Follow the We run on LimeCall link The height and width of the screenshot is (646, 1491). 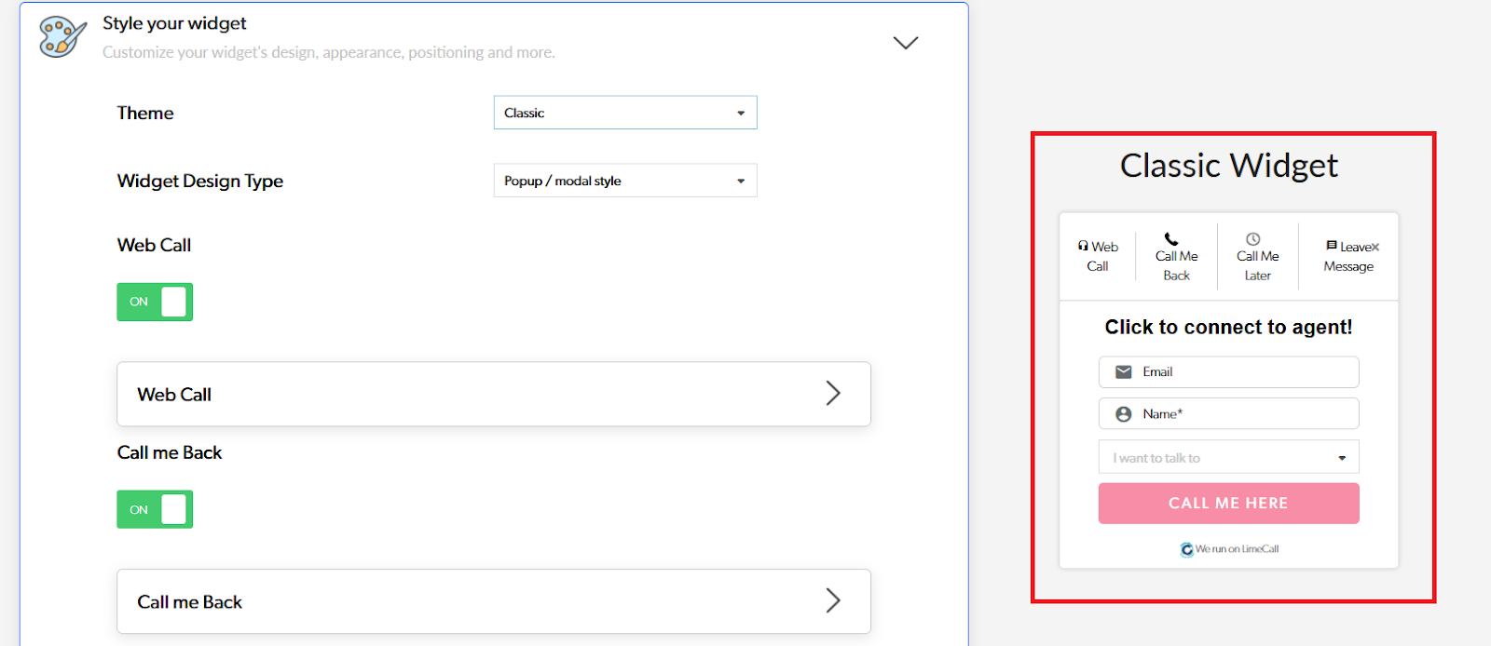(x=1237, y=549)
